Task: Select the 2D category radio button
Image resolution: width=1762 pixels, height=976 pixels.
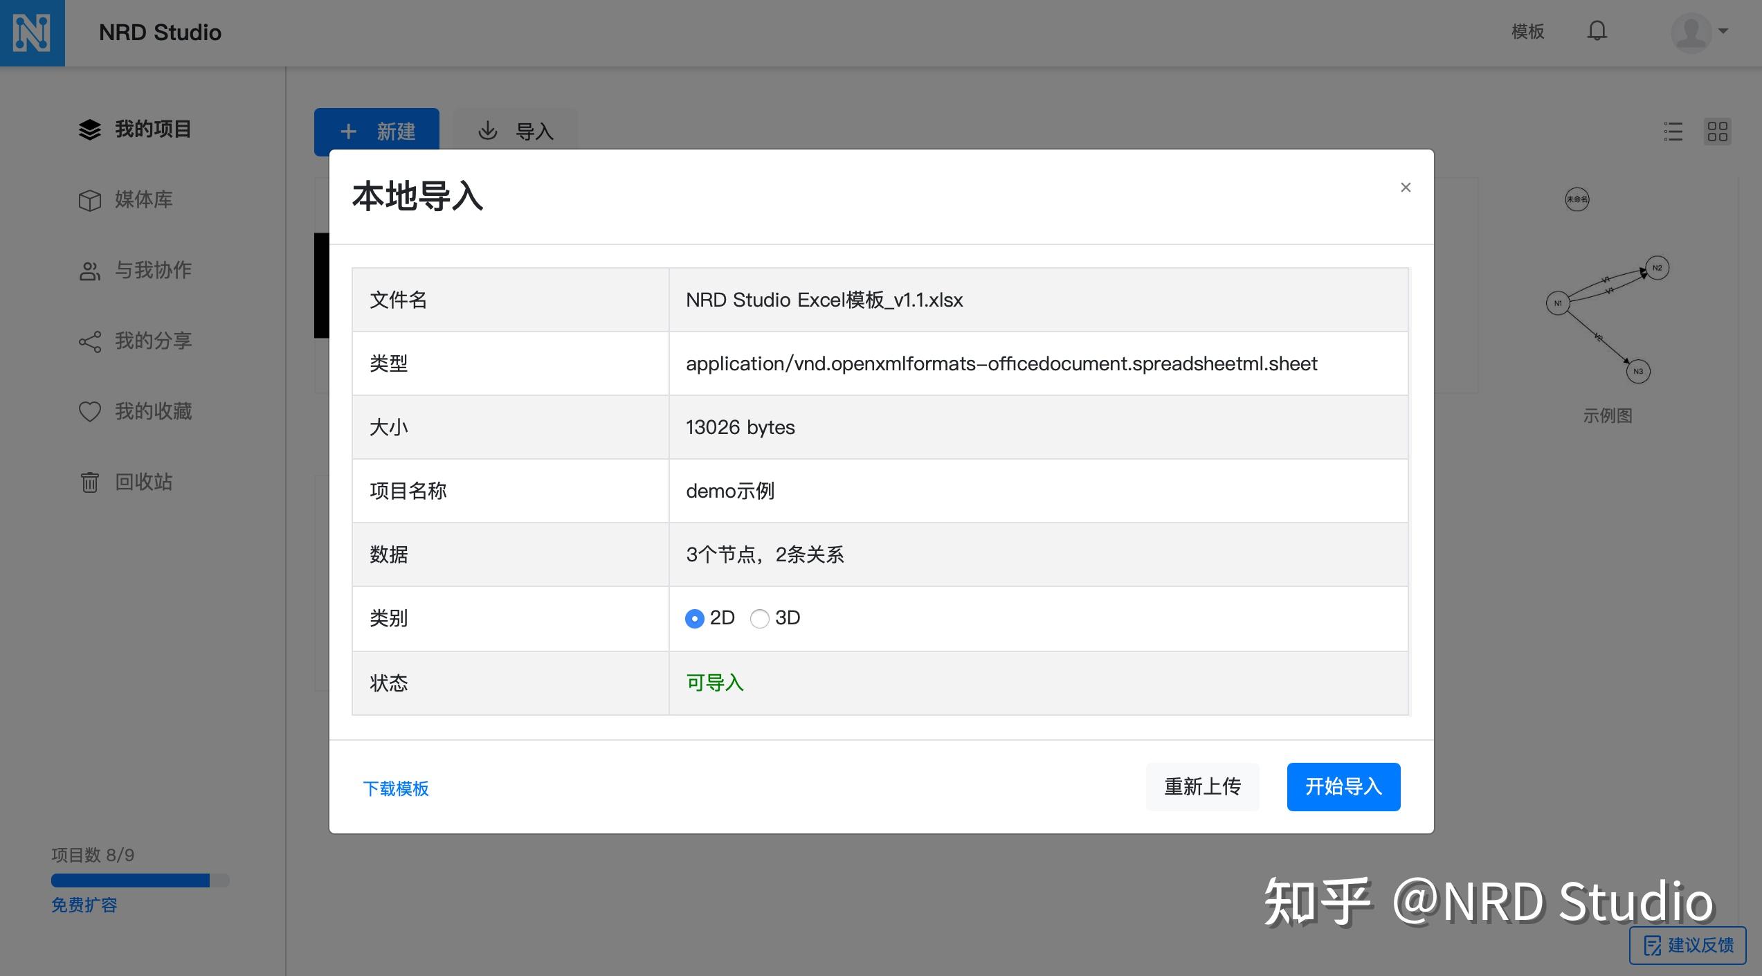Action: point(694,618)
